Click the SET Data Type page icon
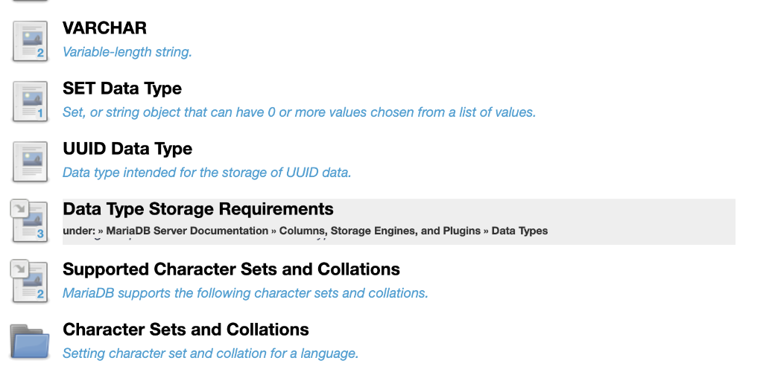Screen dimensions: 778x378 point(31,101)
